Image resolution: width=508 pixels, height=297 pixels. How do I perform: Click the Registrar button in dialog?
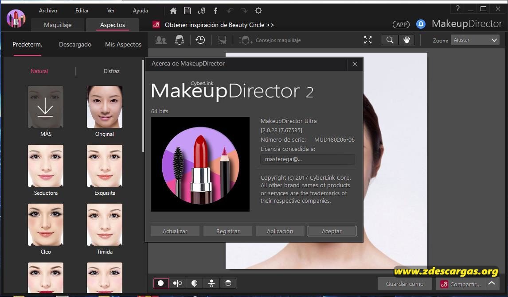(x=228, y=231)
